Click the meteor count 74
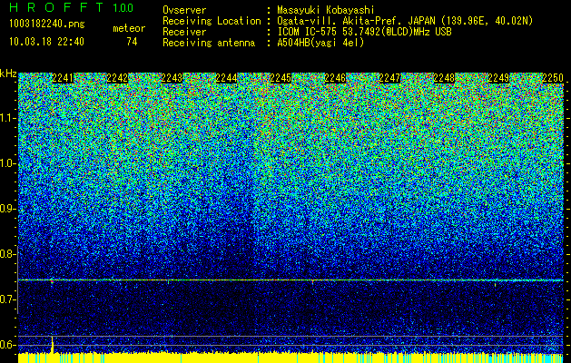The image size is (571, 363). pyautogui.click(x=132, y=42)
